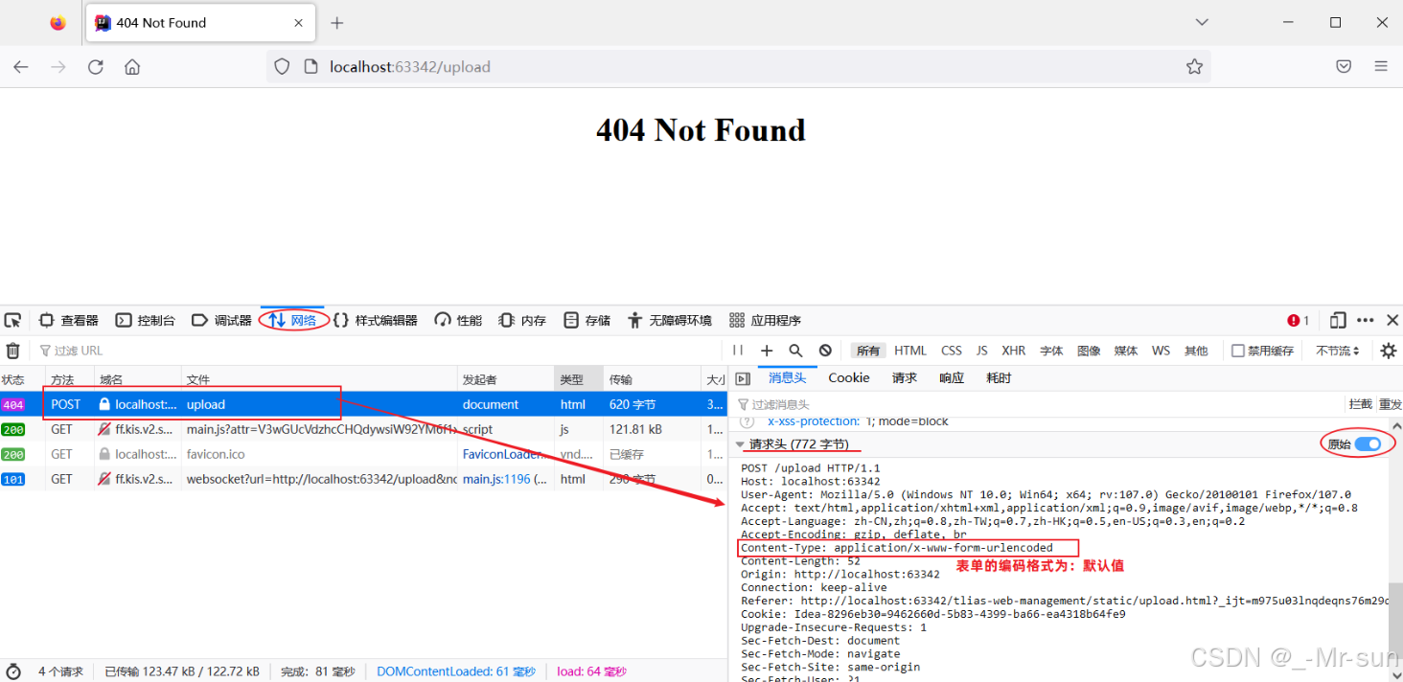The image size is (1403, 682).
Task: Filter requests by CSS
Action: coord(952,351)
